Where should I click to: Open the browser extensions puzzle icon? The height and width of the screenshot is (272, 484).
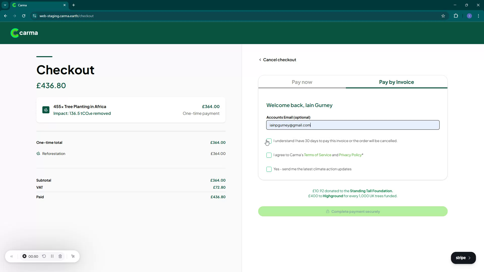coord(456,16)
